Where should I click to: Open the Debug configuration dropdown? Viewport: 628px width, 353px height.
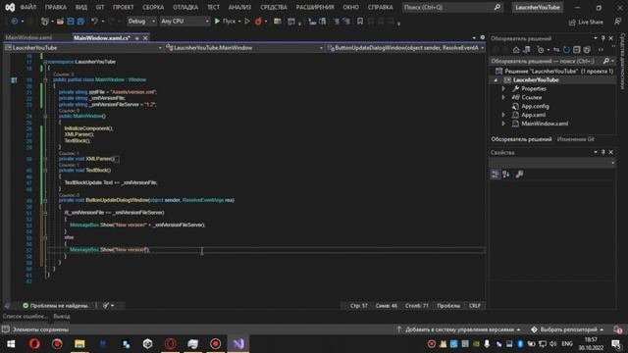(141, 22)
